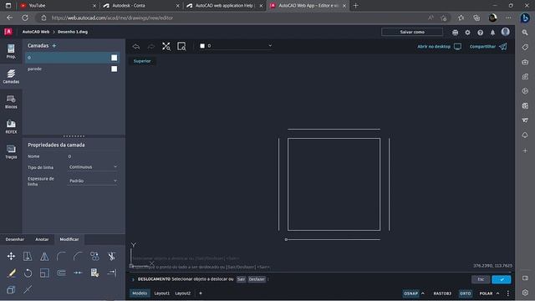
Task: Select the parede layer row
Action: tap(73, 69)
